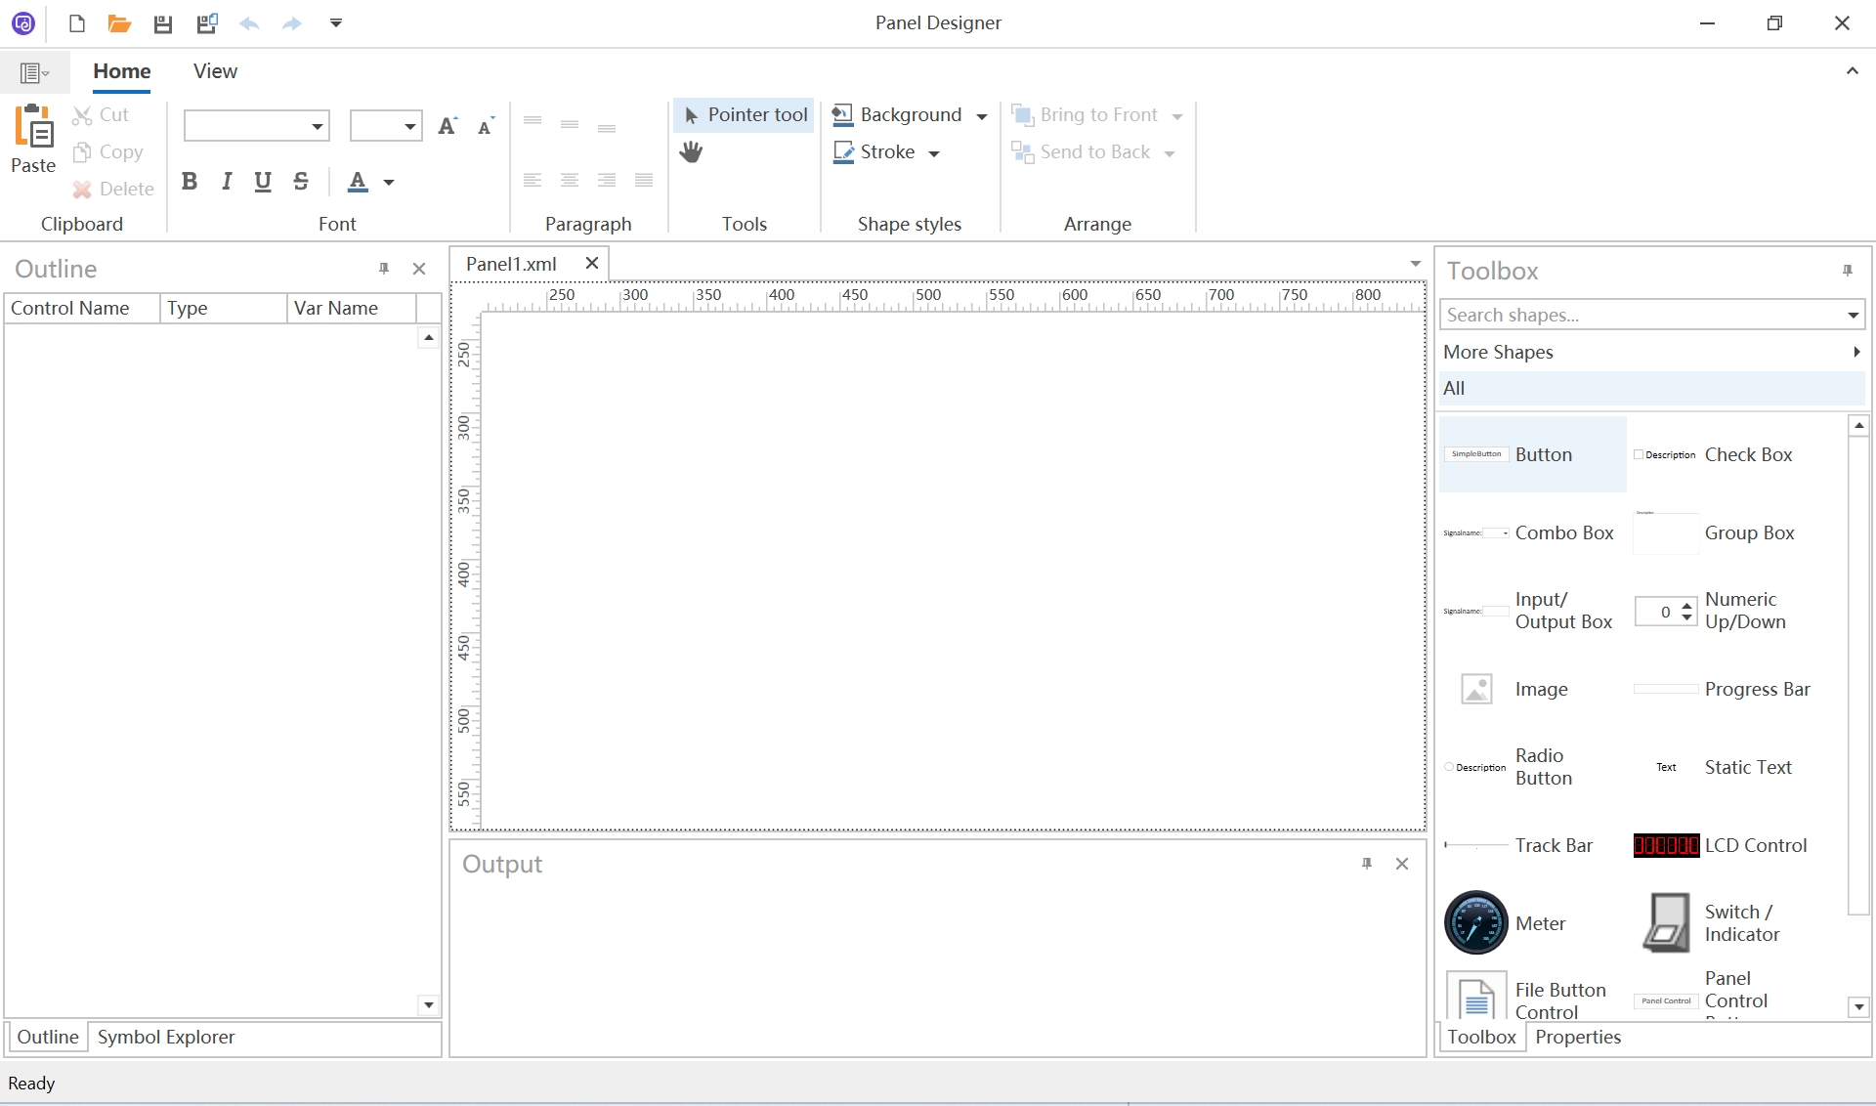Apply strikethrough formatting
Screen dimensions: 1876x1106
300,181
